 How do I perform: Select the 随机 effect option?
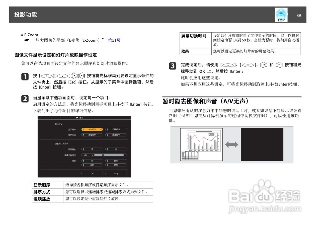coord(116,165)
